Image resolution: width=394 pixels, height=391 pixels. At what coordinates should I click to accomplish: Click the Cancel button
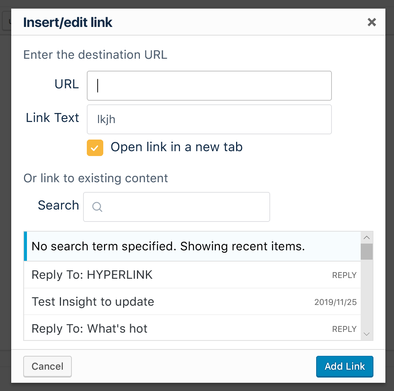tap(48, 366)
